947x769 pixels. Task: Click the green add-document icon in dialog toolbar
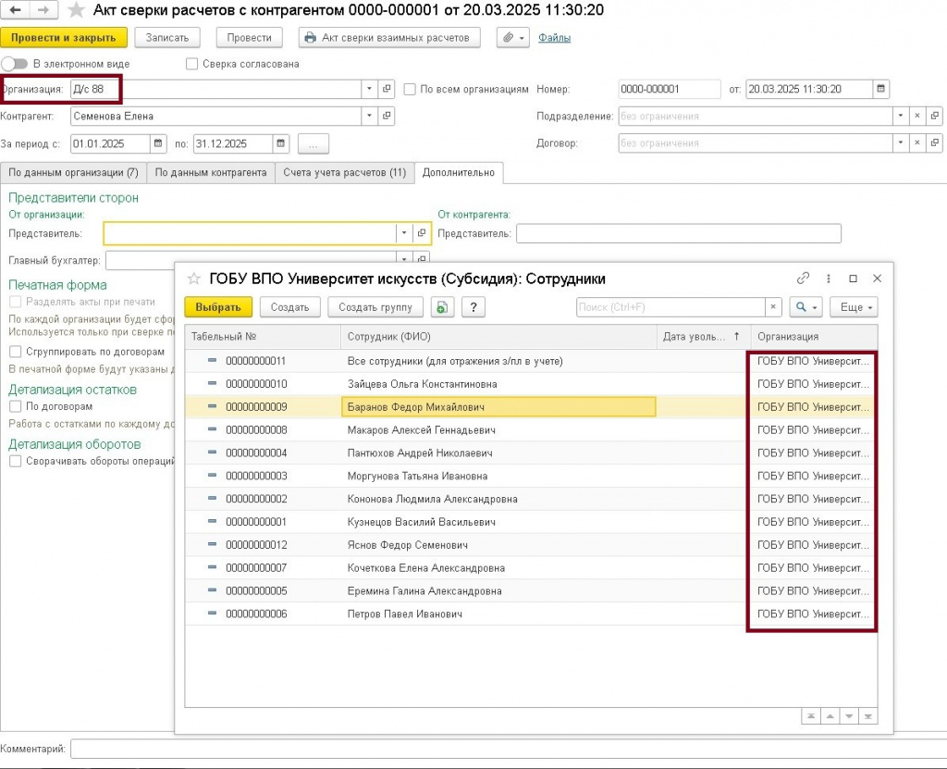[442, 307]
